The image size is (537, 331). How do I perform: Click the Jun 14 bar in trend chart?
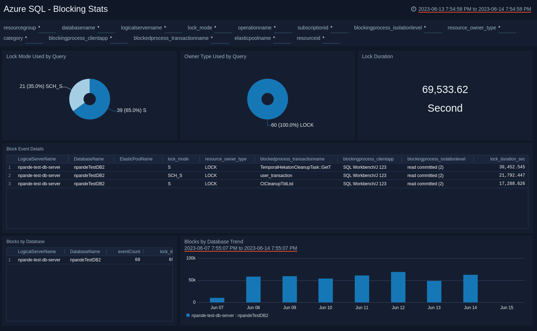point(471,289)
